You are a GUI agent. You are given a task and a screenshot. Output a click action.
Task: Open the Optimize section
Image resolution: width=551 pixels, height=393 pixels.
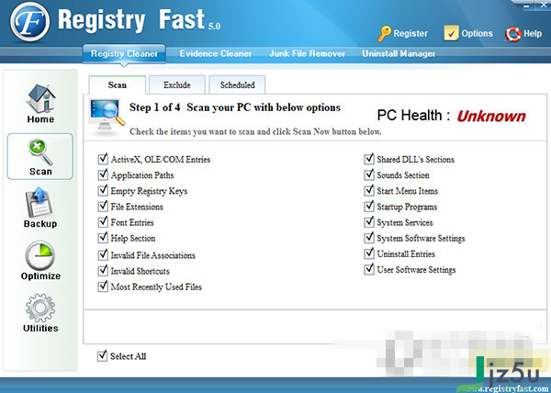coord(40,261)
